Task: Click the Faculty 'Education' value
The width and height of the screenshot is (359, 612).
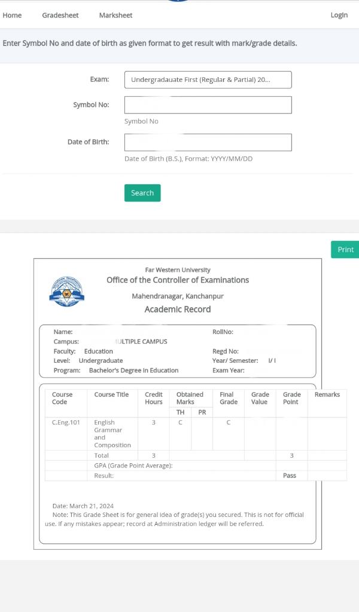Action: [x=99, y=351]
